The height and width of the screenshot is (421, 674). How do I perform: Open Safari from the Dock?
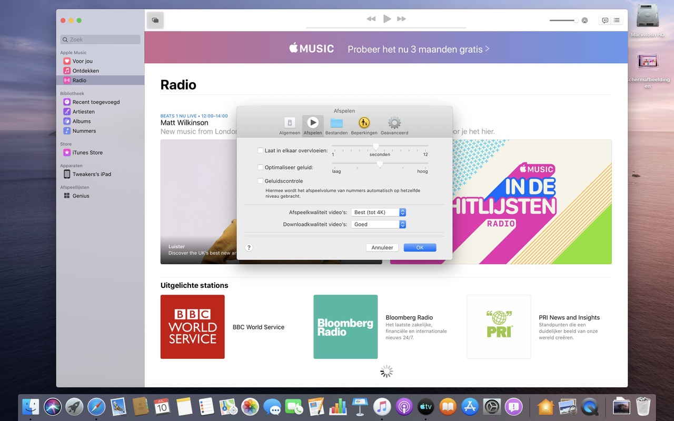tap(96, 407)
